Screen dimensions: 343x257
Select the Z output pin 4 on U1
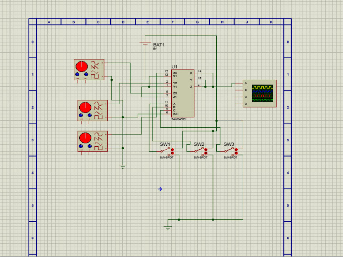(198, 87)
